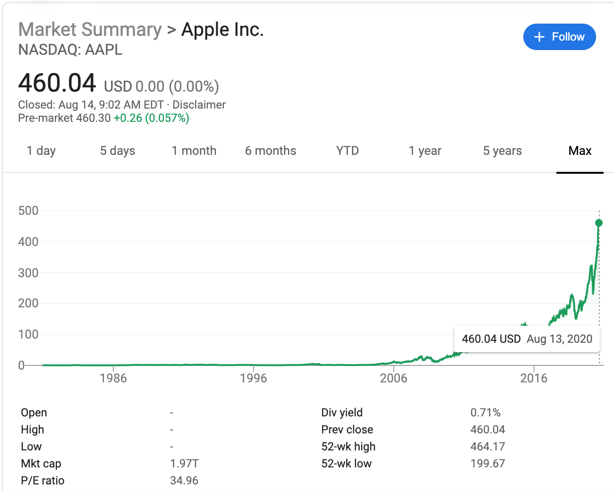Show the YTD performance chart
This screenshot has height=491, width=614.
point(347,151)
